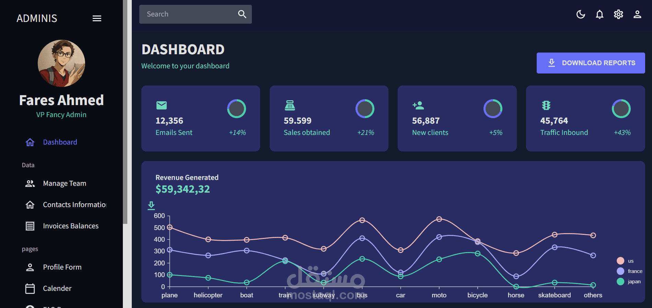Click Fares Ahmed profile avatar
The image size is (652, 308).
tap(61, 64)
